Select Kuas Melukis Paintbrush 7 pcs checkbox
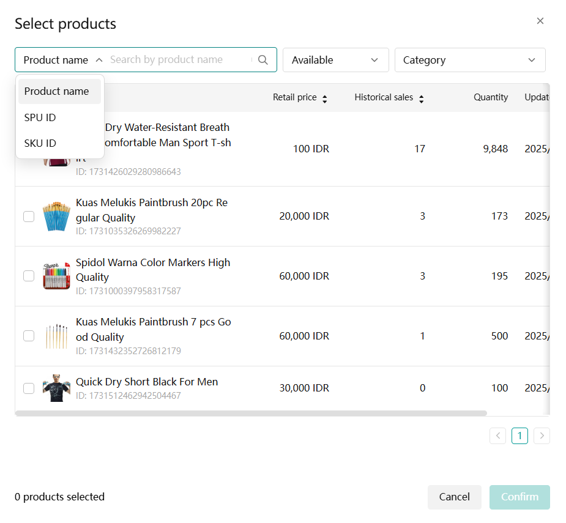 [29, 336]
